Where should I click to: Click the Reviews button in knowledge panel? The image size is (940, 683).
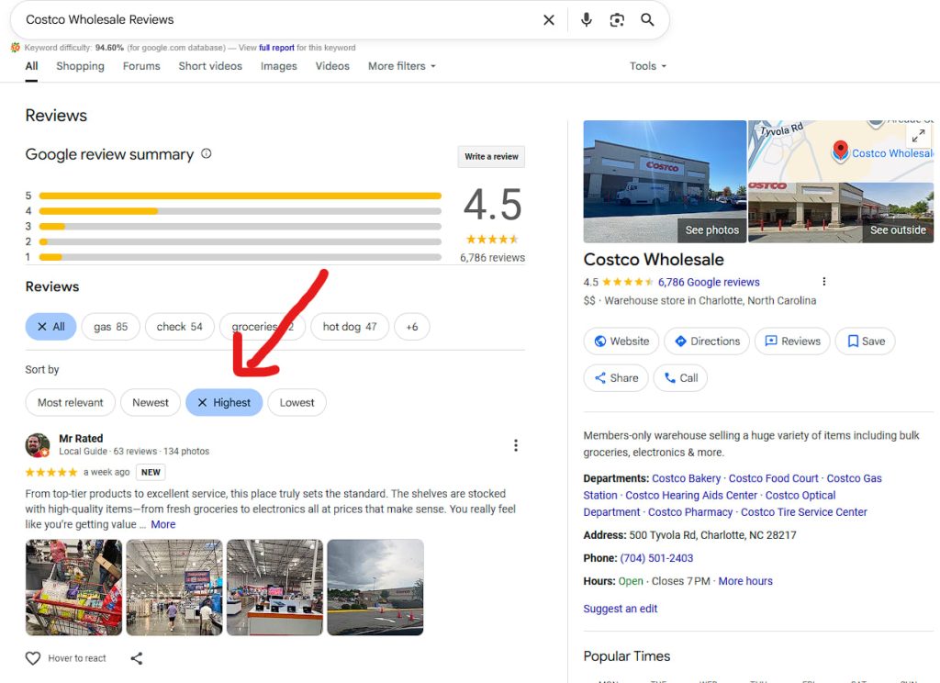click(792, 341)
